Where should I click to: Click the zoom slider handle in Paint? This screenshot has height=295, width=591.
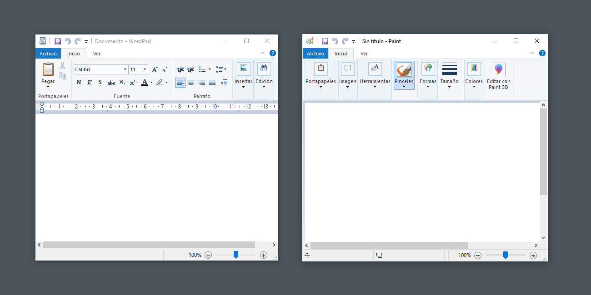[x=506, y=255]
